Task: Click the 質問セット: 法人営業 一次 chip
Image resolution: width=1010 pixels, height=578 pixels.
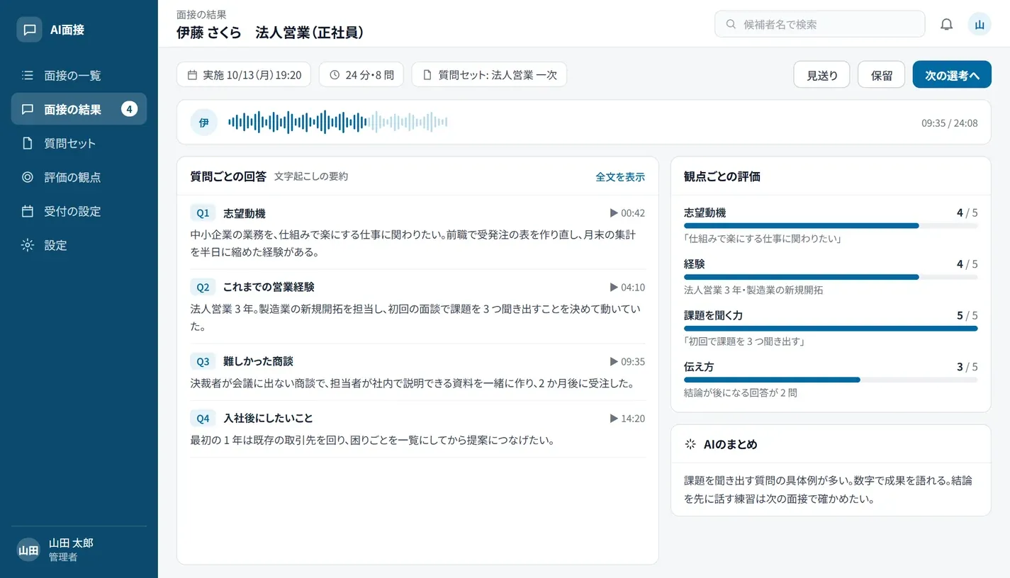Action: pyautogui.click(x=489, y=74)
